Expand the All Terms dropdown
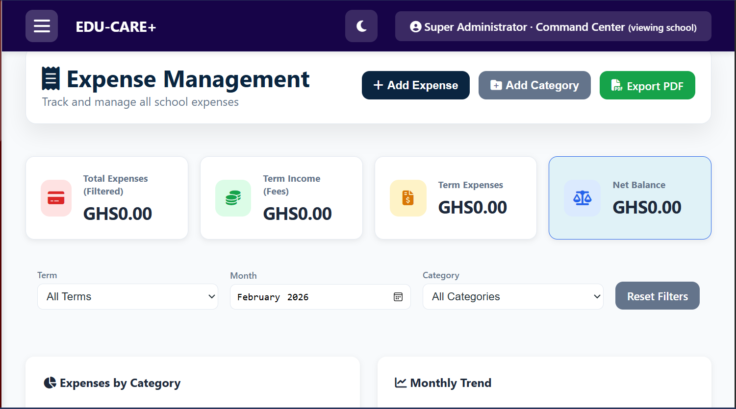Screen dimensions: 736x409 coord(127,297)
